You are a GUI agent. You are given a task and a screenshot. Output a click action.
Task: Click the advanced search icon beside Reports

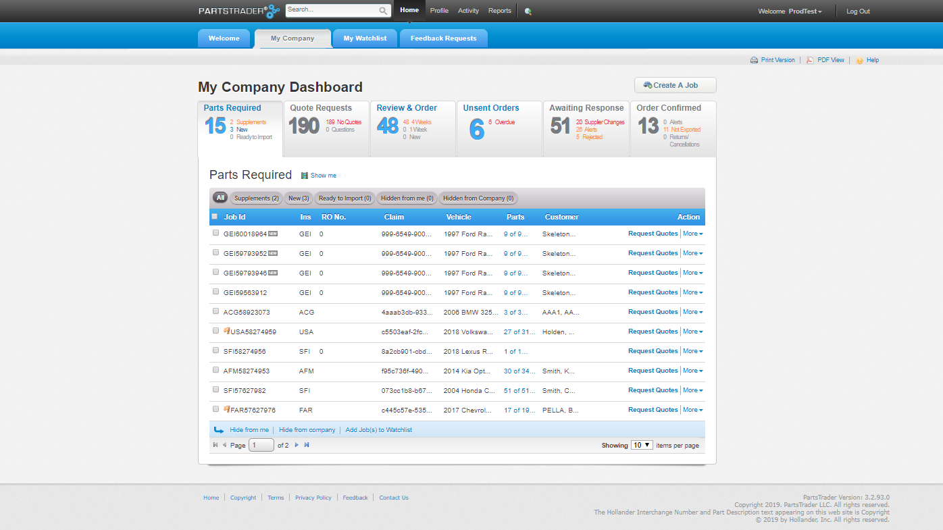pyautogui.click(x=528, y=11)
